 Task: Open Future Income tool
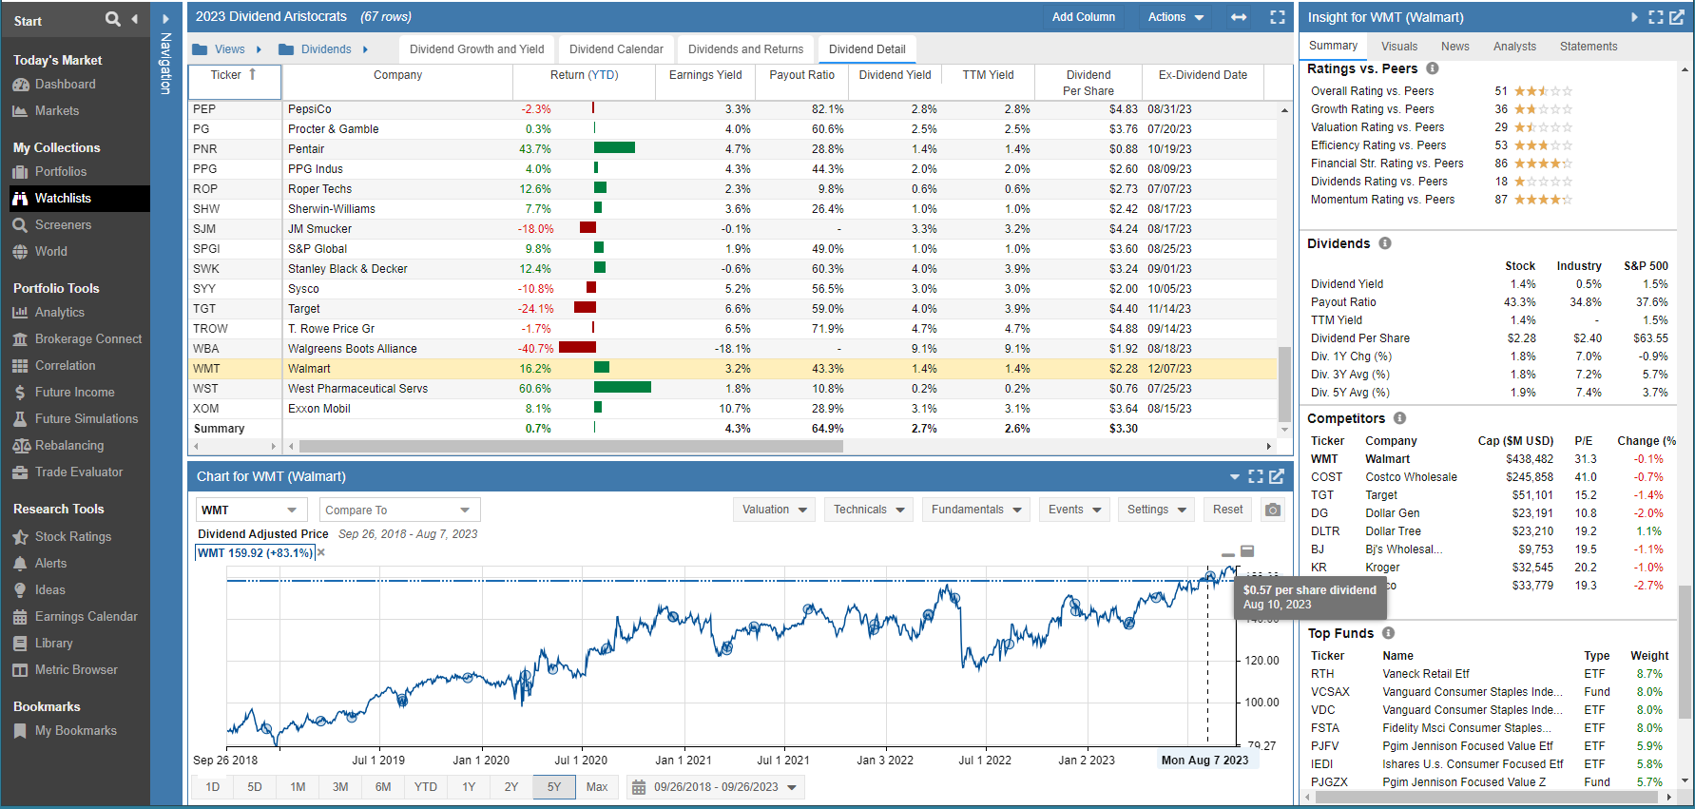point(74,392)
